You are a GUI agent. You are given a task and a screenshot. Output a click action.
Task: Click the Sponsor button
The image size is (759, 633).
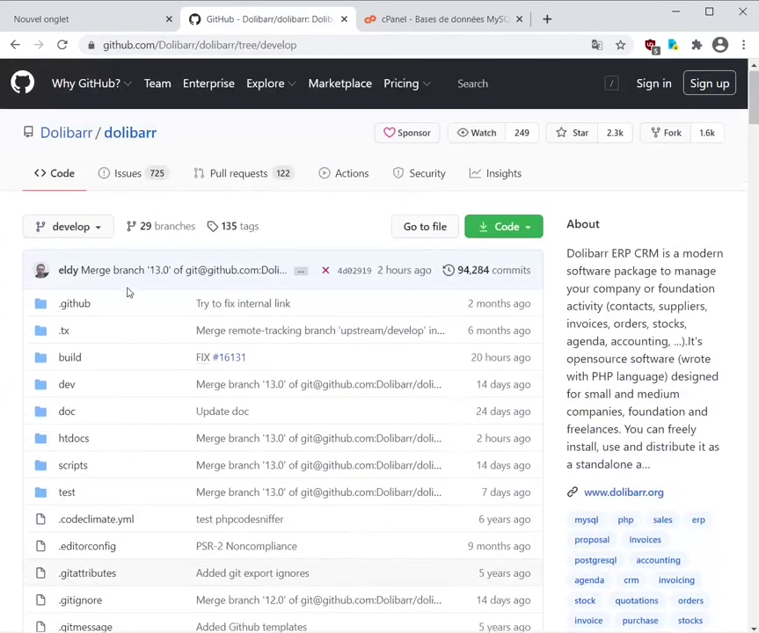point(406,133)
